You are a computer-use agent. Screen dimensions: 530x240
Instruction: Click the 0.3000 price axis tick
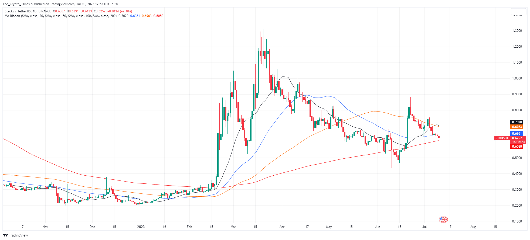(517, 190)
